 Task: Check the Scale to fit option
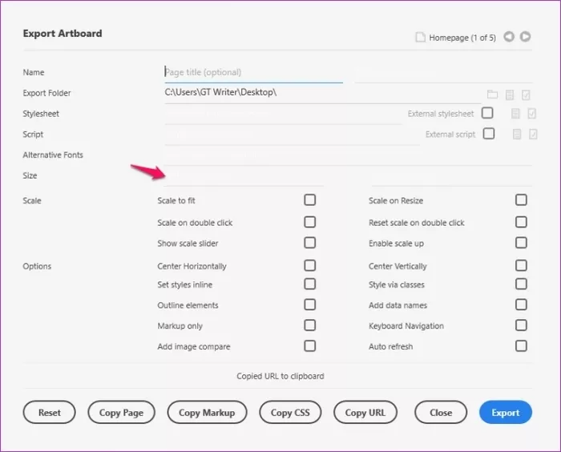[x=309, y=200]
